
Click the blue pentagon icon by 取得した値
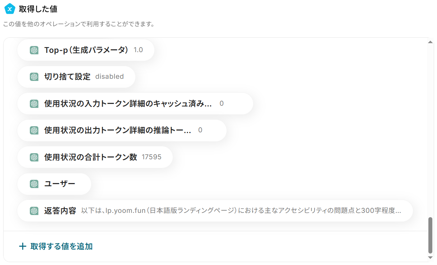pos(9,9)
